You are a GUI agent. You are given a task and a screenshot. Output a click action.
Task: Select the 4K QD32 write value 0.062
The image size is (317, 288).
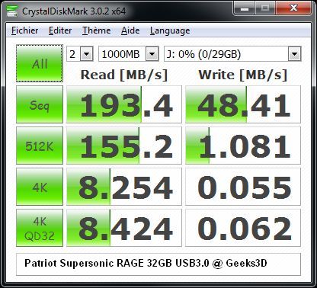[243, 228]
